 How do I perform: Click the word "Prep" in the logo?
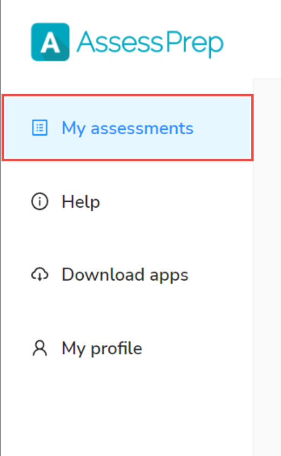tap(195, 44)
